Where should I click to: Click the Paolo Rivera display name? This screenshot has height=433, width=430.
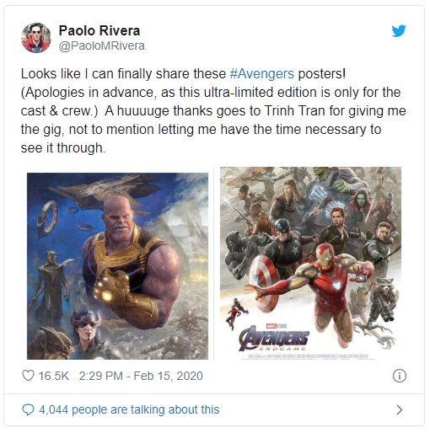pos(99,30)
